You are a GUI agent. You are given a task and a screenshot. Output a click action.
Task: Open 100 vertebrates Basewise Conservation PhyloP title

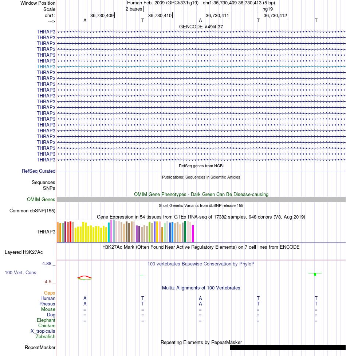tap(201, 264)
